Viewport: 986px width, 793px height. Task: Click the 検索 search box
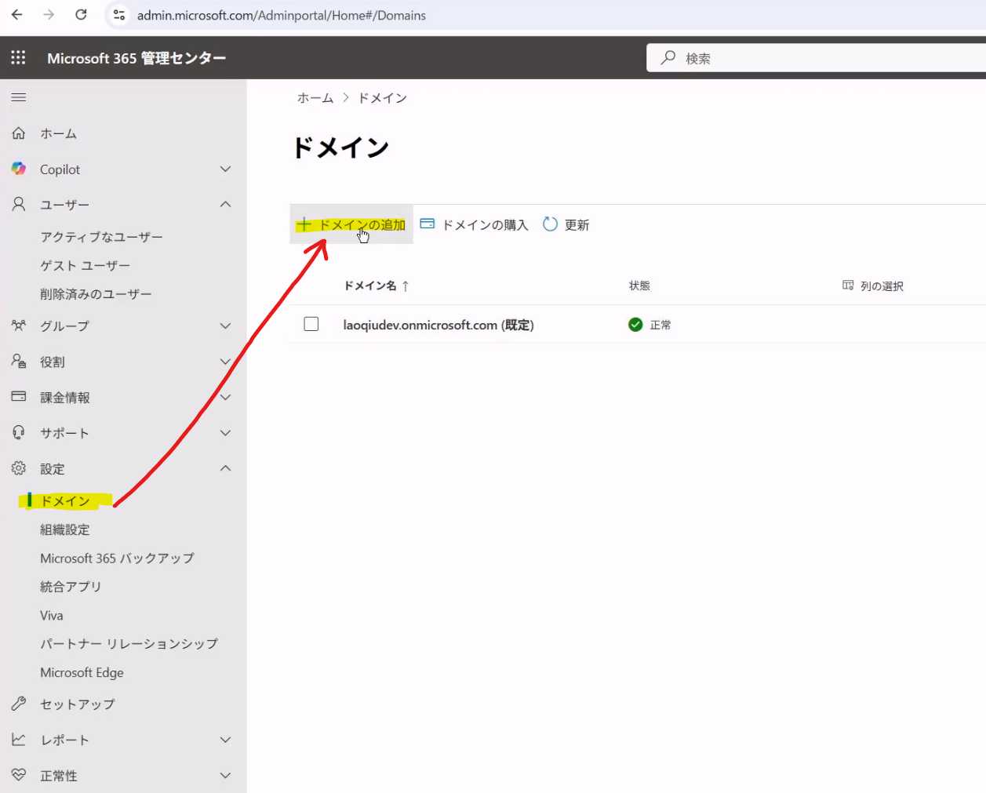tap(816, 58)
